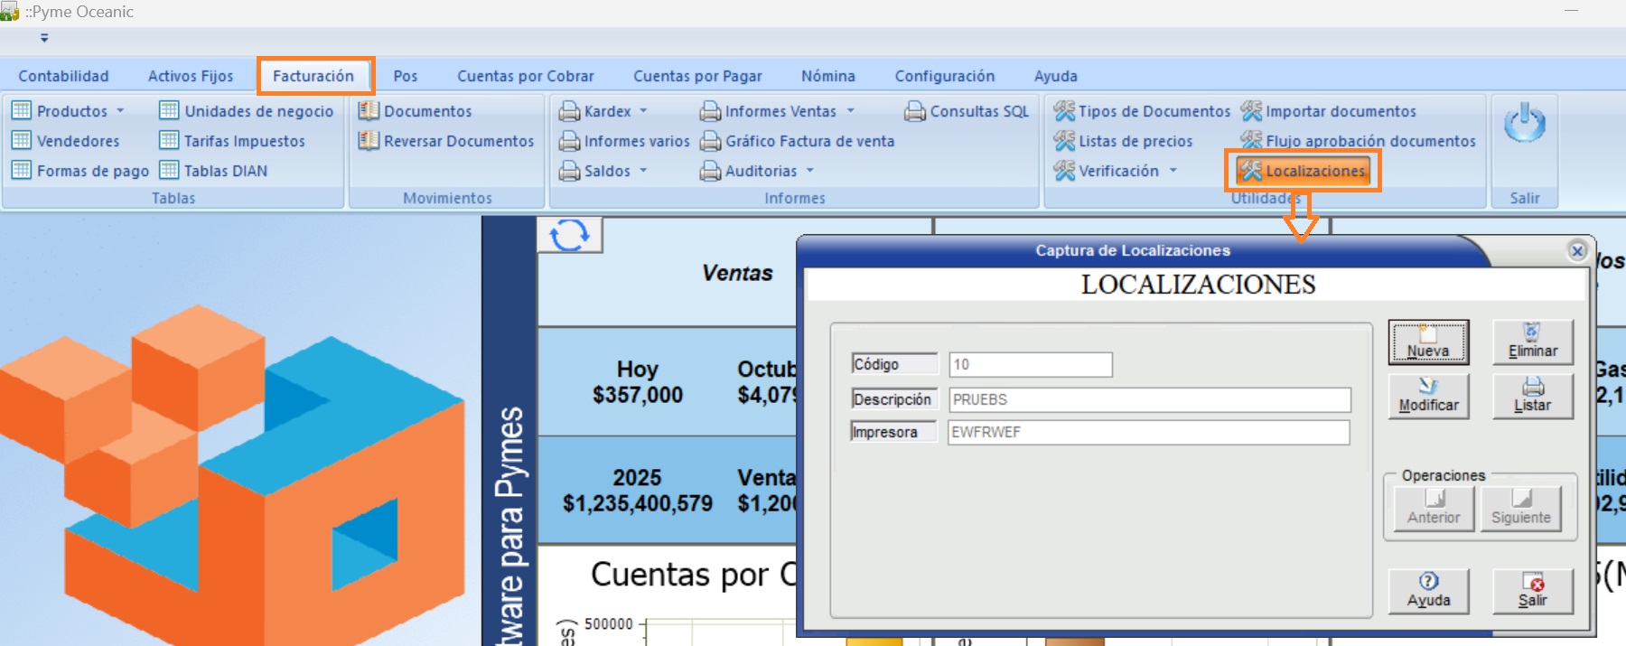Switch to the Contabilidad tab

coord(63,76)
